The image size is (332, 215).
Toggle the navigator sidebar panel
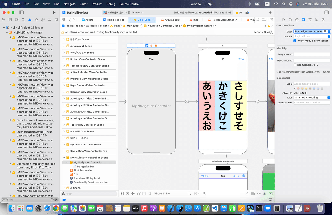click(21, 12)
